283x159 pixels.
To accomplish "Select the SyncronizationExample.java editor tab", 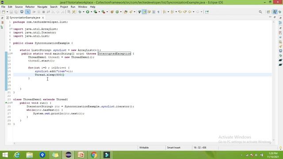I will tap(25, 18).
